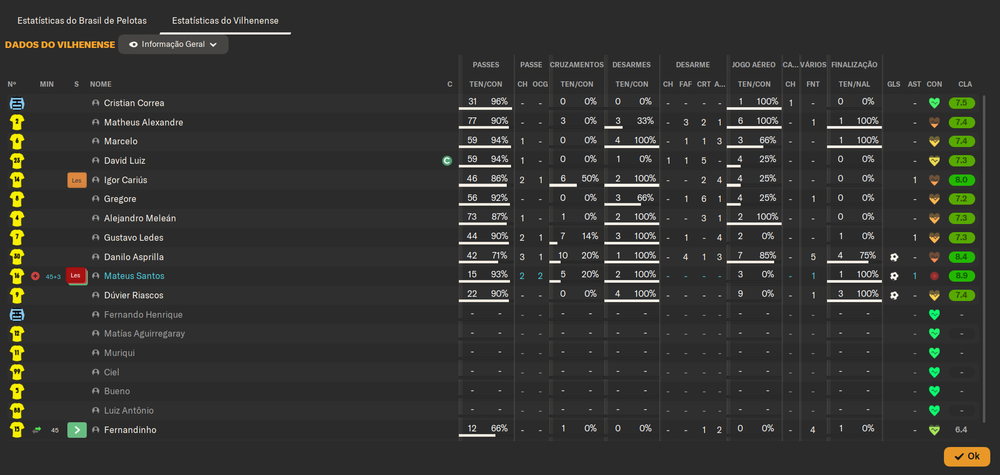Sort by FAF desarme column header
Screen dimensions: 1000x475
(x=686, y=84)
